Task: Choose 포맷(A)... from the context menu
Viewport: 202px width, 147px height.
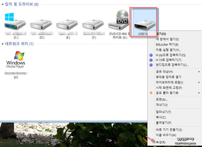Action: (162, 100)
